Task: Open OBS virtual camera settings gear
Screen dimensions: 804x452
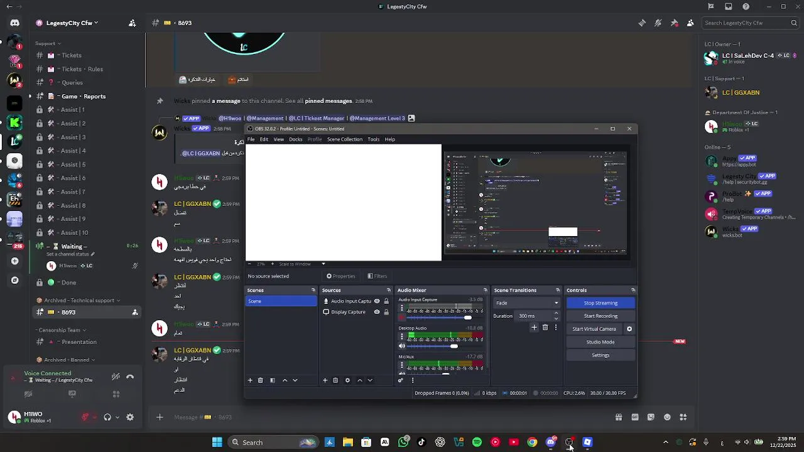Action: tap(629, 329)
